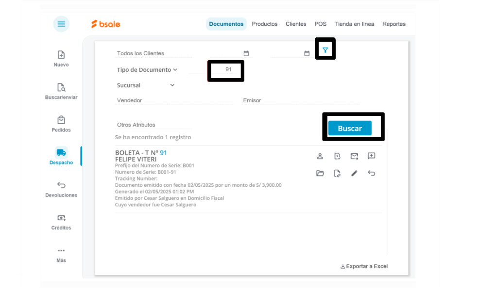Image resolution: width=478 pixels, height=289 pixels.
Task: Click 'Emitido por Cesar Salguero' line
Action: tap(170, 198)
